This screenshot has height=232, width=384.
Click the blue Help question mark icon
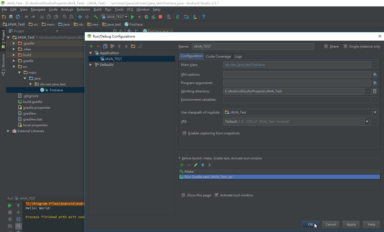(x=204, y=17)
